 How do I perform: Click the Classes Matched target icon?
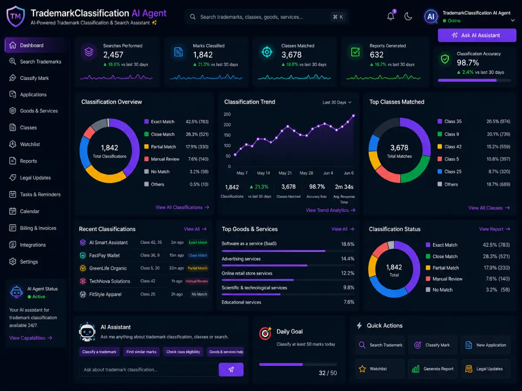267,52
